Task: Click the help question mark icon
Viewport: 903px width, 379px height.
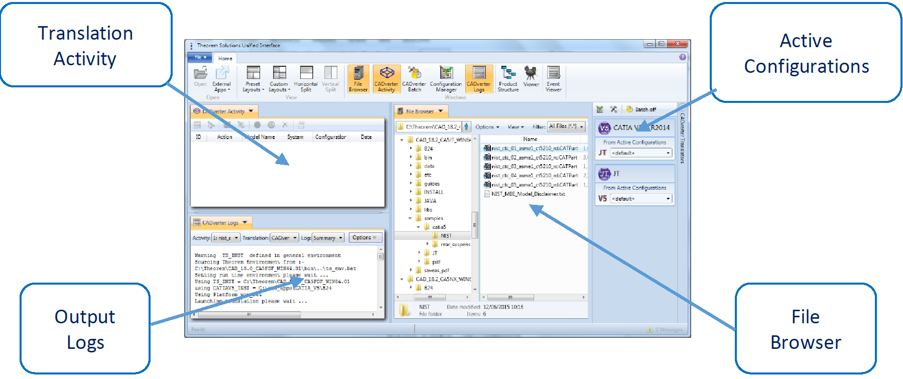Action: point(683,57)
